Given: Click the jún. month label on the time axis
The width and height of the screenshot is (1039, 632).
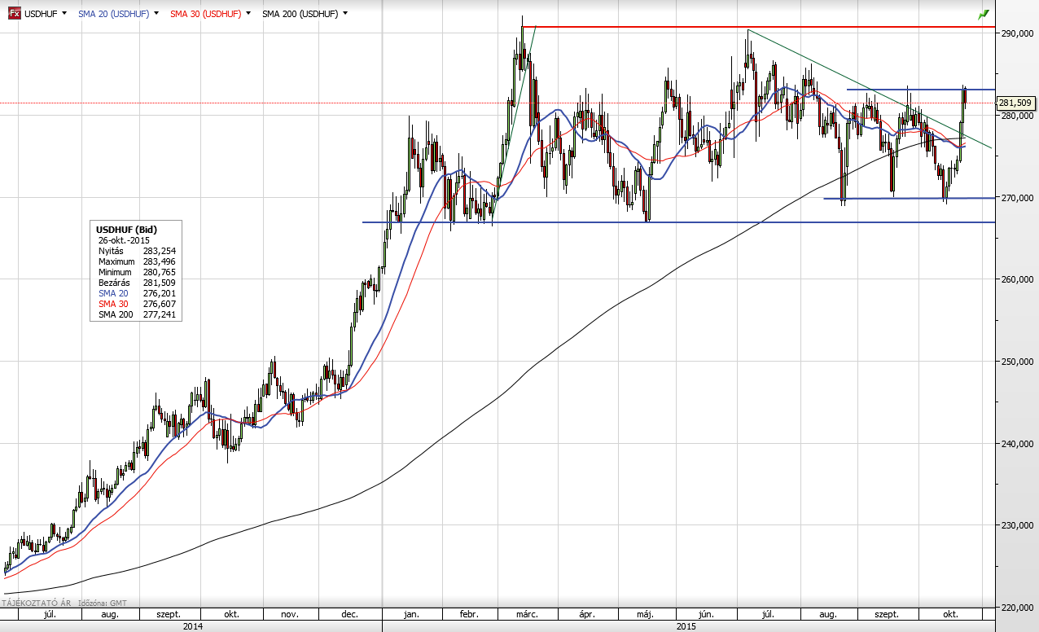Looking at the screenshot, I should point(706,615).
